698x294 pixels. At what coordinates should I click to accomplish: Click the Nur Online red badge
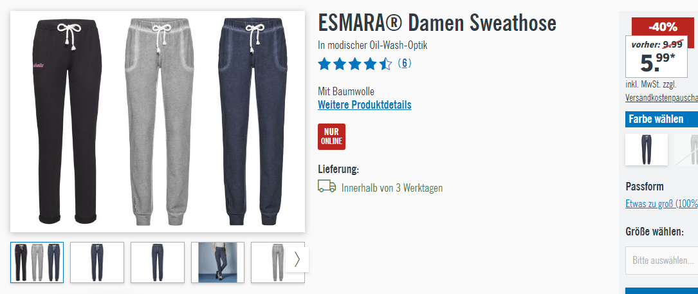332,137
